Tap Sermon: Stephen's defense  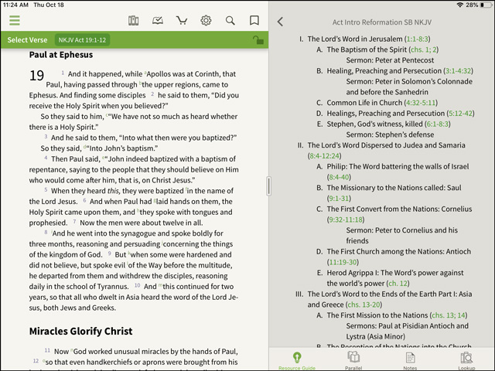[390, 134]
